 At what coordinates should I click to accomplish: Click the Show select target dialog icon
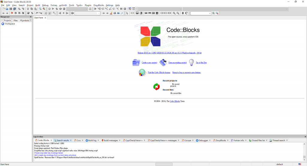pos(90,9)
